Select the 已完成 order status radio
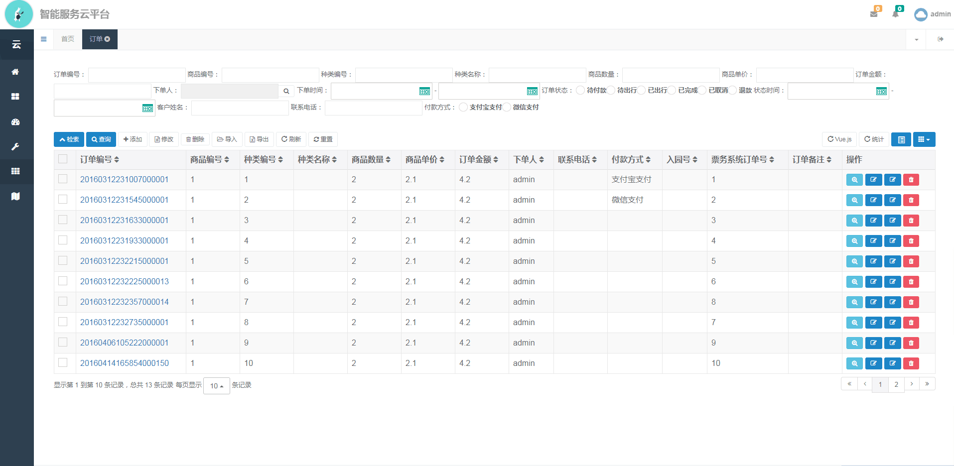 click(672, 90)
